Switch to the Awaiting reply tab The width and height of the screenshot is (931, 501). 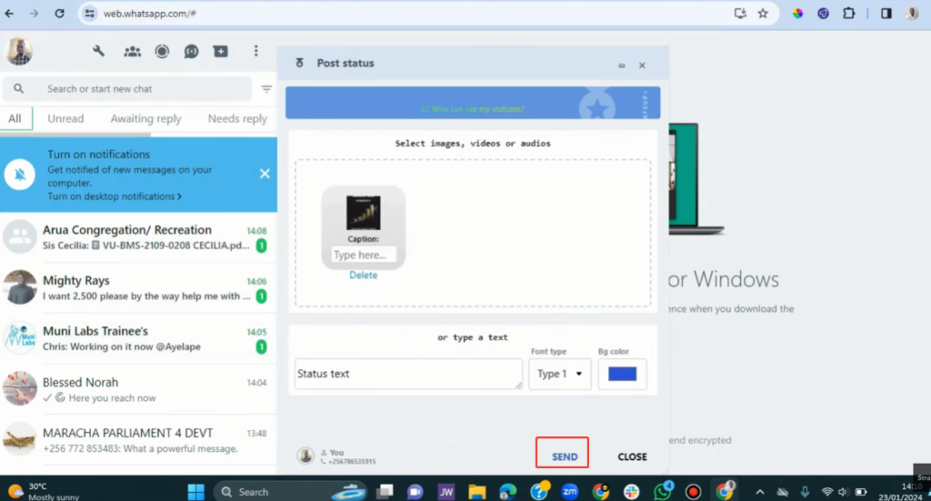145,118
